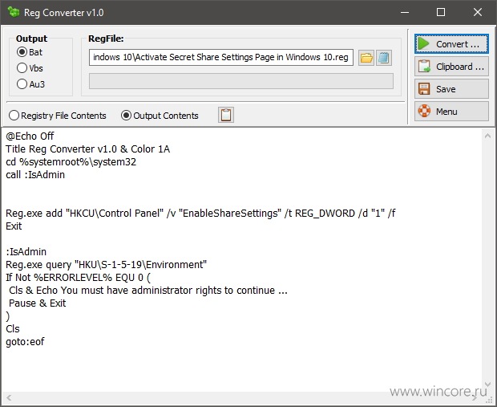The image size is (497, 407).
Task: Click the vertical scrollbar up arrow
Action: 488,136
